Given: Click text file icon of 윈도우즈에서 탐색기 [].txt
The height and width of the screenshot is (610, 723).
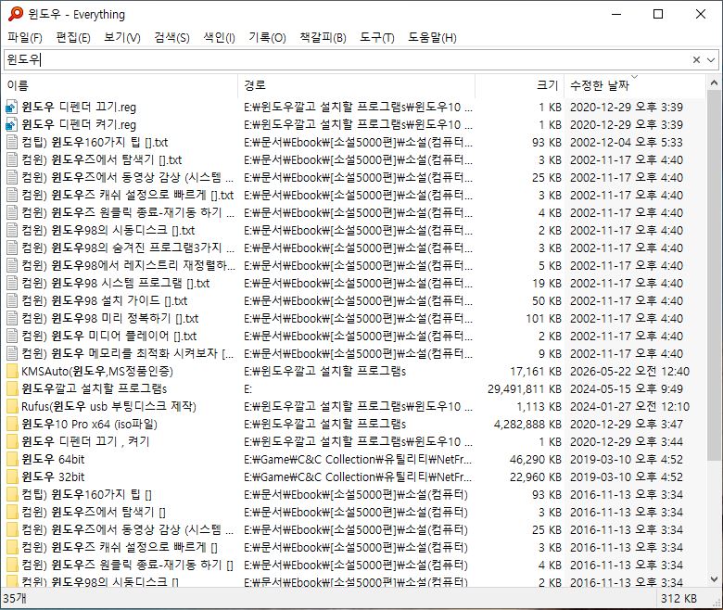Looking at the screenshot, I should click(12, 159).
